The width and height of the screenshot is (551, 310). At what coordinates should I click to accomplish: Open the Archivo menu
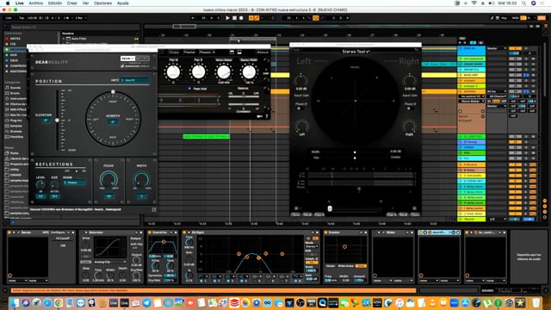36,3
